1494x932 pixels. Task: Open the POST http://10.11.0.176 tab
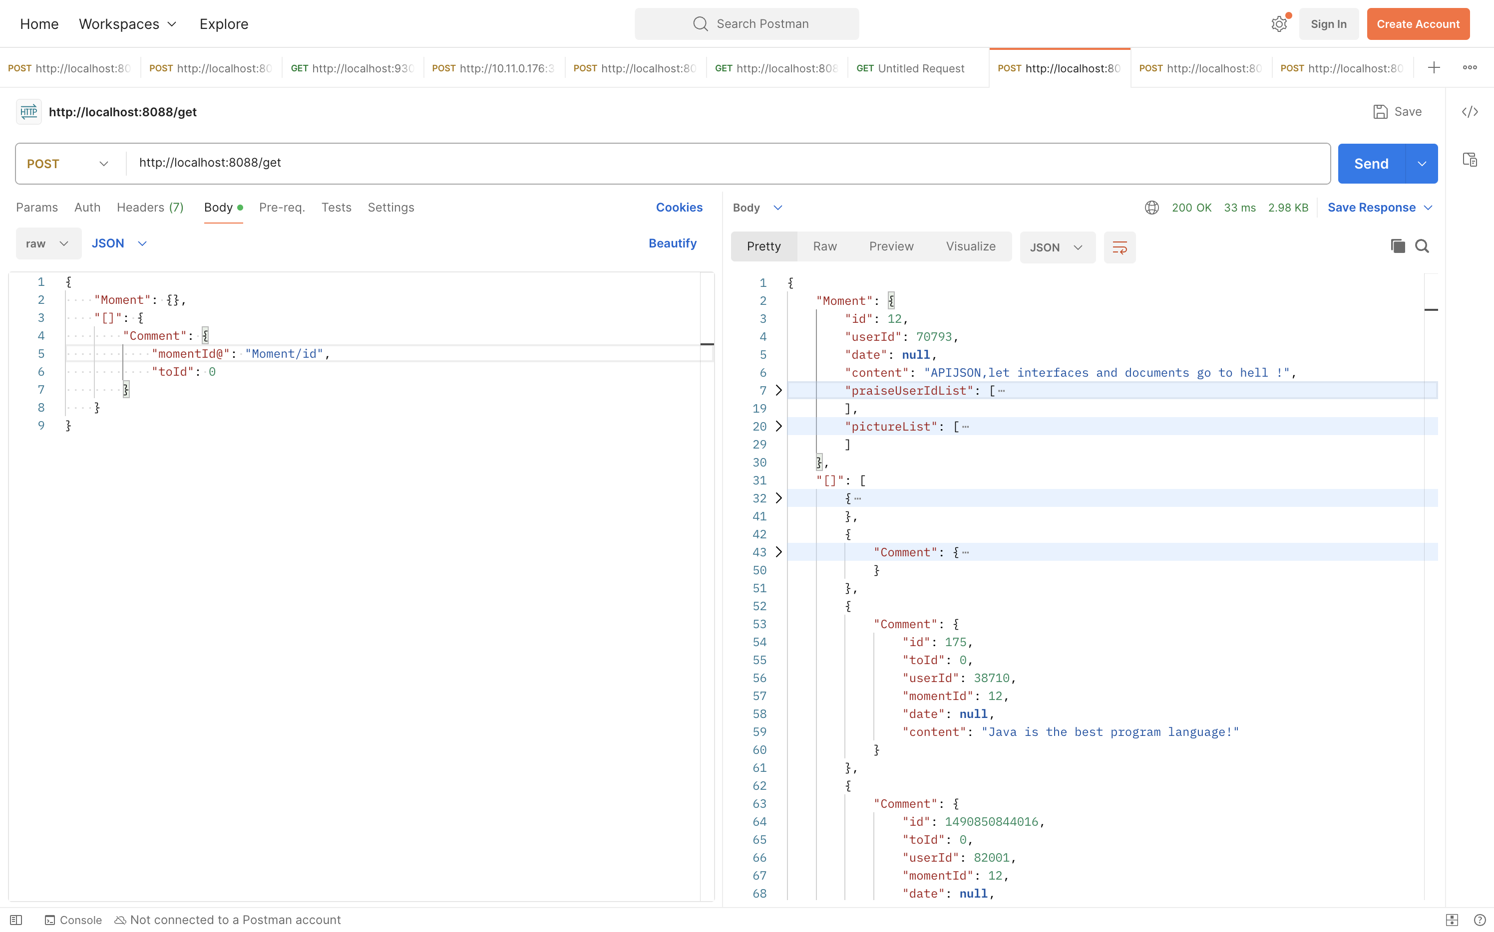click(x=494, y=68)
